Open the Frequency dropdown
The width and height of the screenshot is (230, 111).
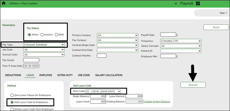[x=181, y=41]
